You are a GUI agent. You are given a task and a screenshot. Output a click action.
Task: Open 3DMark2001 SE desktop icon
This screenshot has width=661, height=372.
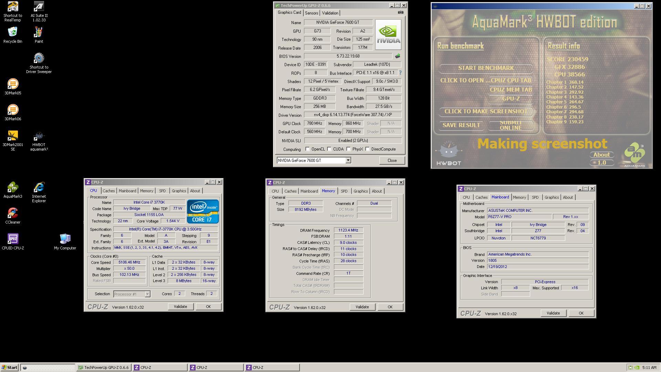(13, 141)
